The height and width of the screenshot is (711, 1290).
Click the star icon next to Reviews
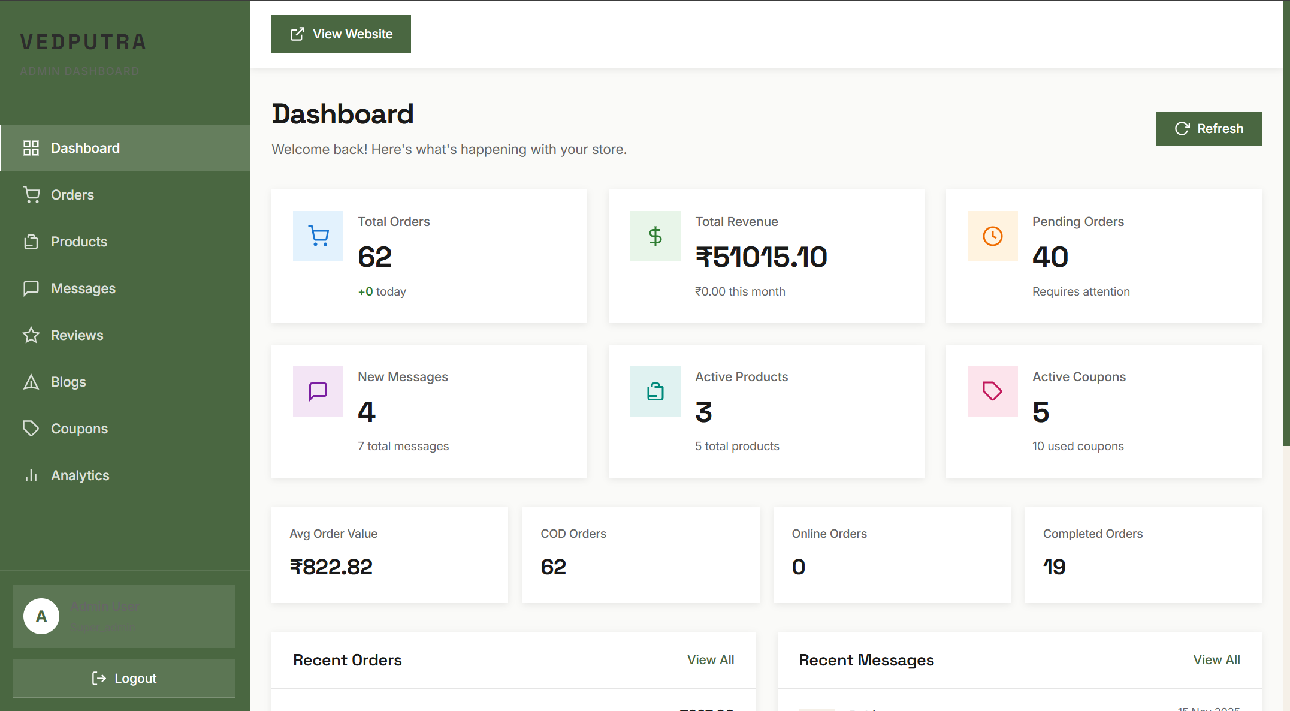coord(31,335)
